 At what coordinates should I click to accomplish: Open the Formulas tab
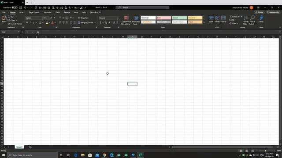tap(47, 12)
